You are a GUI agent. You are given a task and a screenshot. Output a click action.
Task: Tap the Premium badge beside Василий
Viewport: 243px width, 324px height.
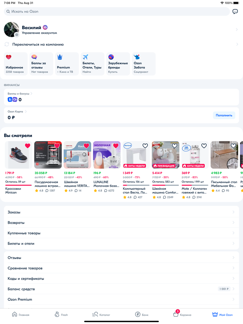pyautogui.click(x=45, y=27)
